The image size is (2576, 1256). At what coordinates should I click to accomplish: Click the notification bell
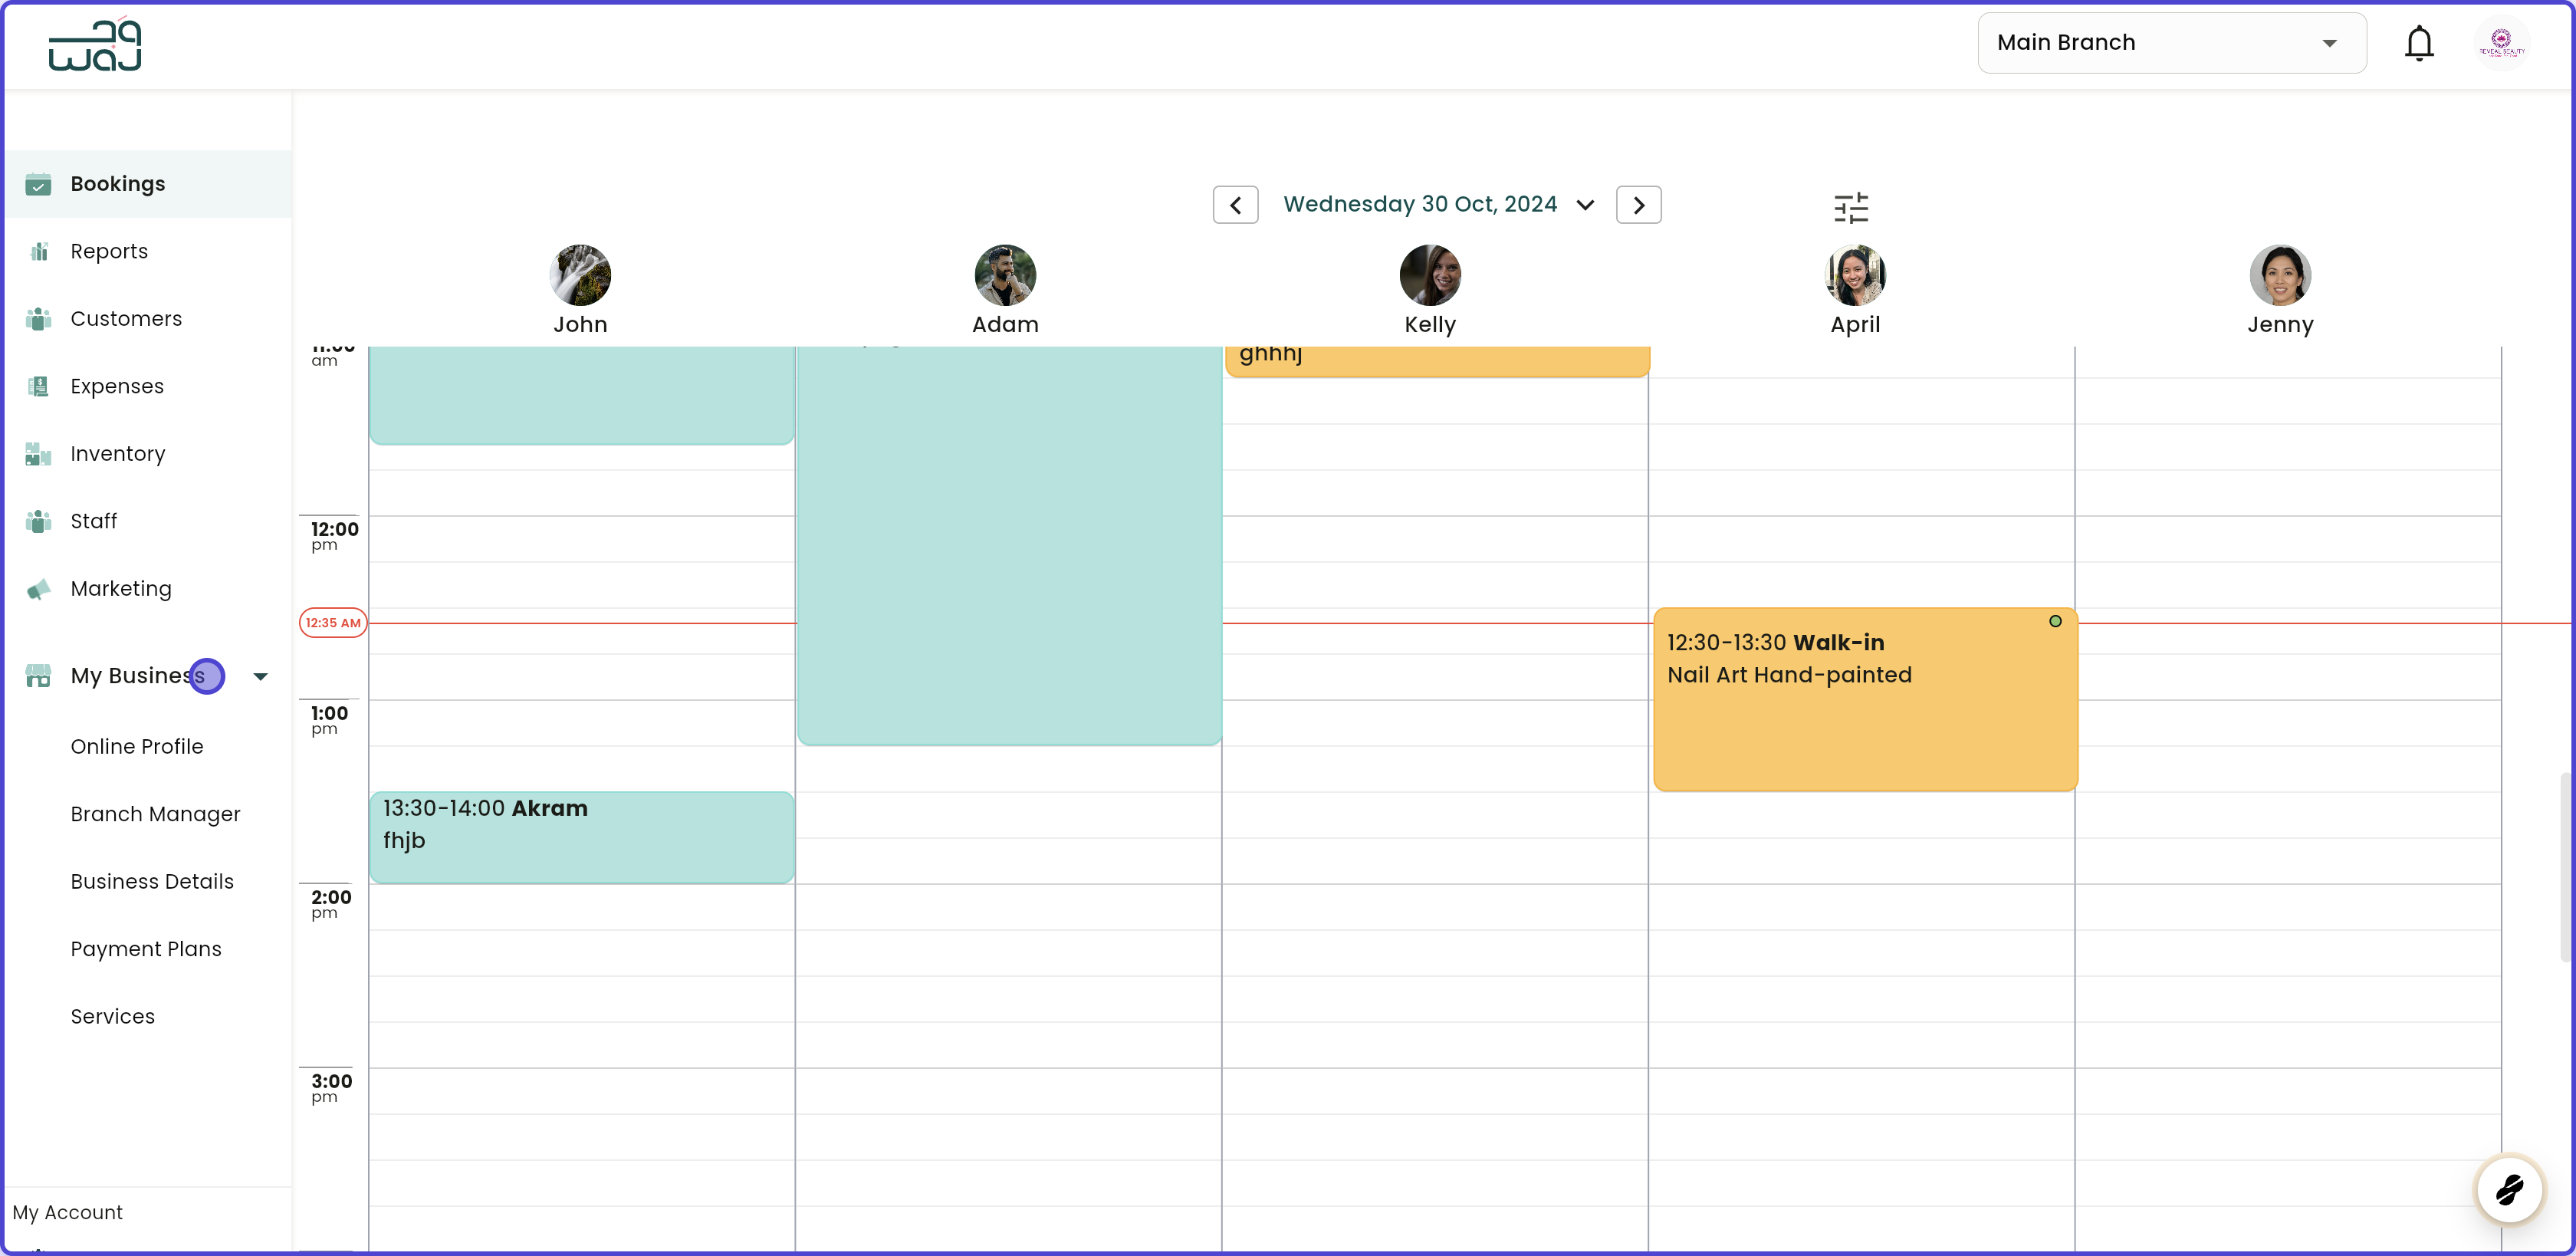2420,43
